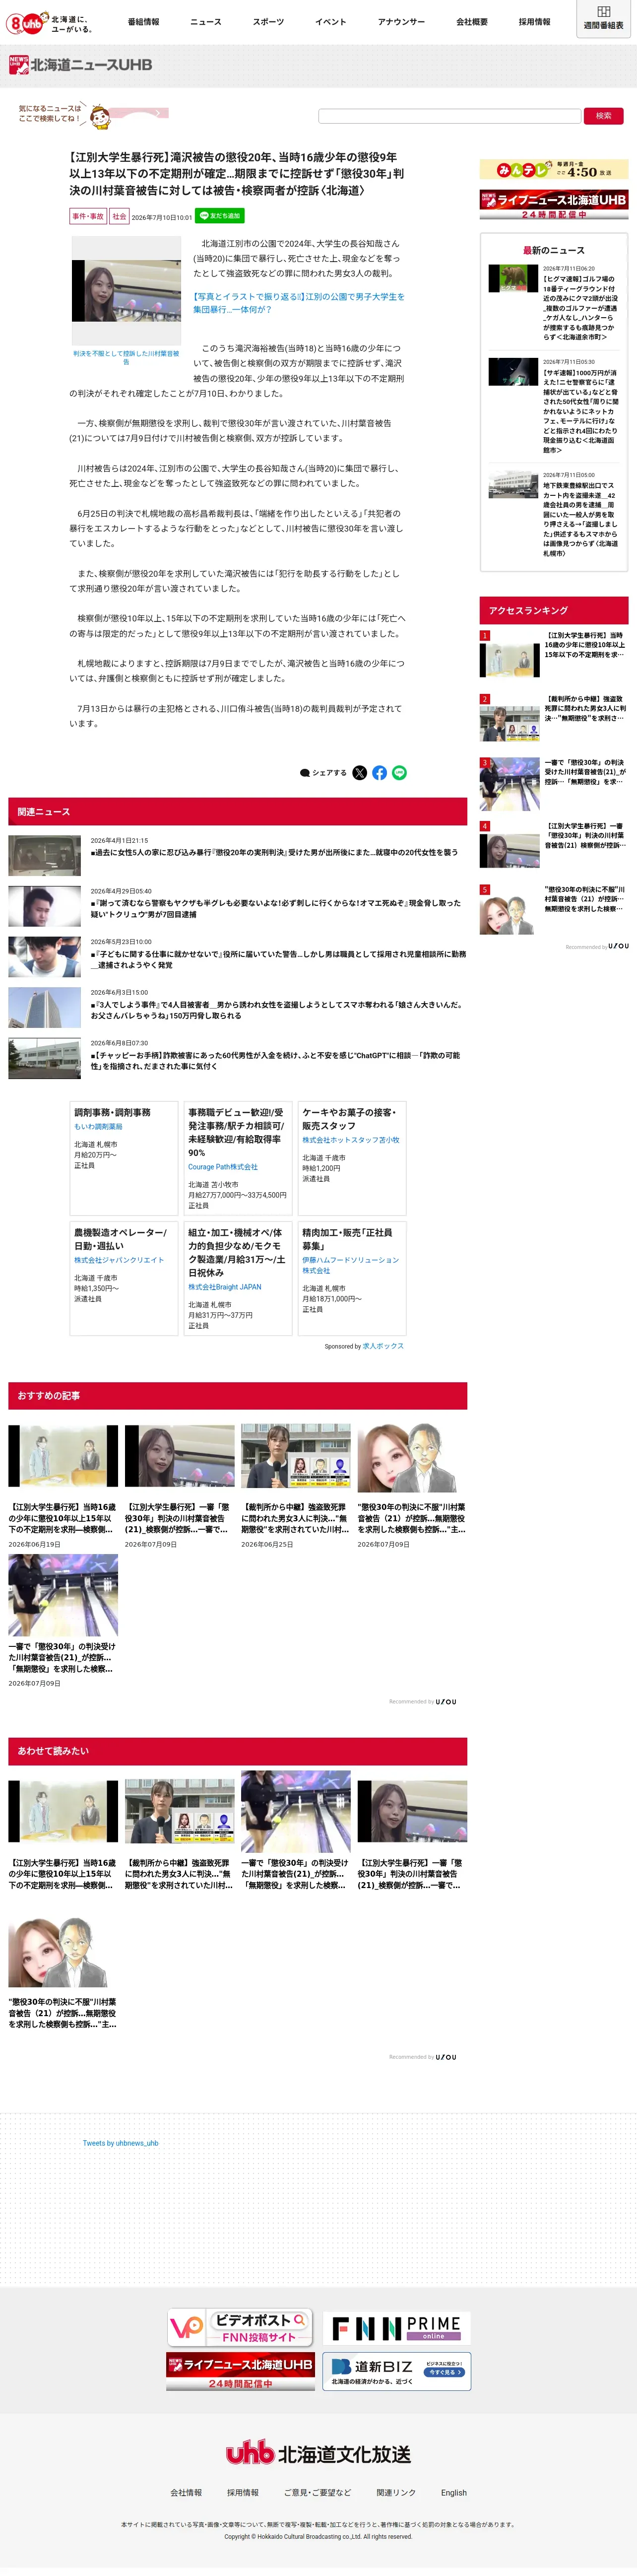Open the 番組情報 menu
This screenshot has height=2576, width=637.
click(x=143, y=21)
